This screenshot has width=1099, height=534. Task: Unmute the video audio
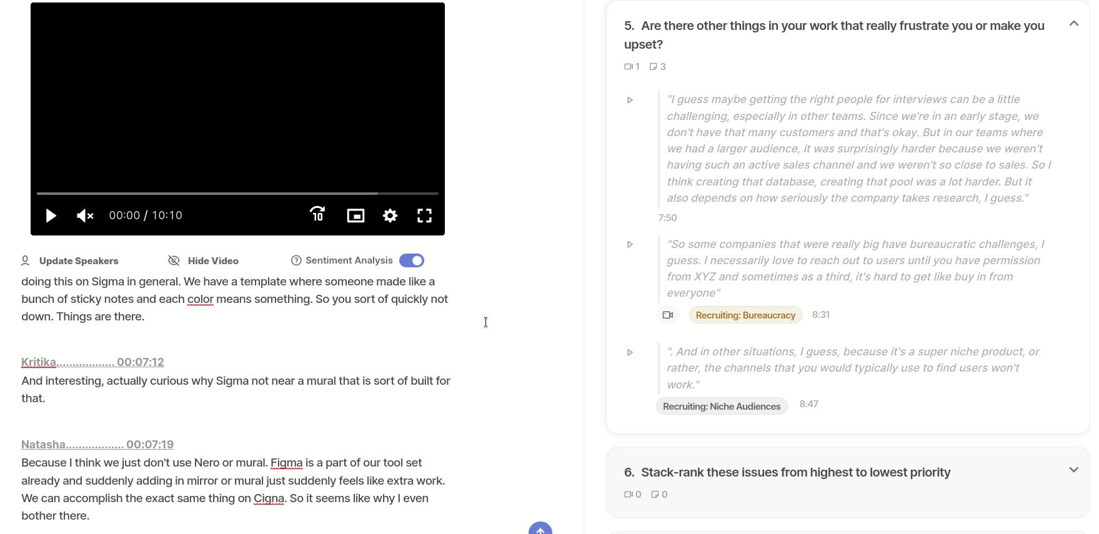[85, 216]
